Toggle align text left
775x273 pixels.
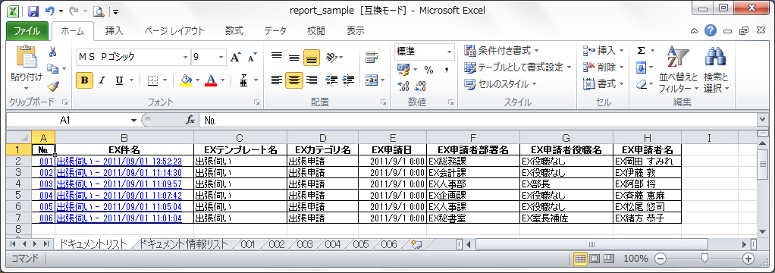tap(278, 80)
